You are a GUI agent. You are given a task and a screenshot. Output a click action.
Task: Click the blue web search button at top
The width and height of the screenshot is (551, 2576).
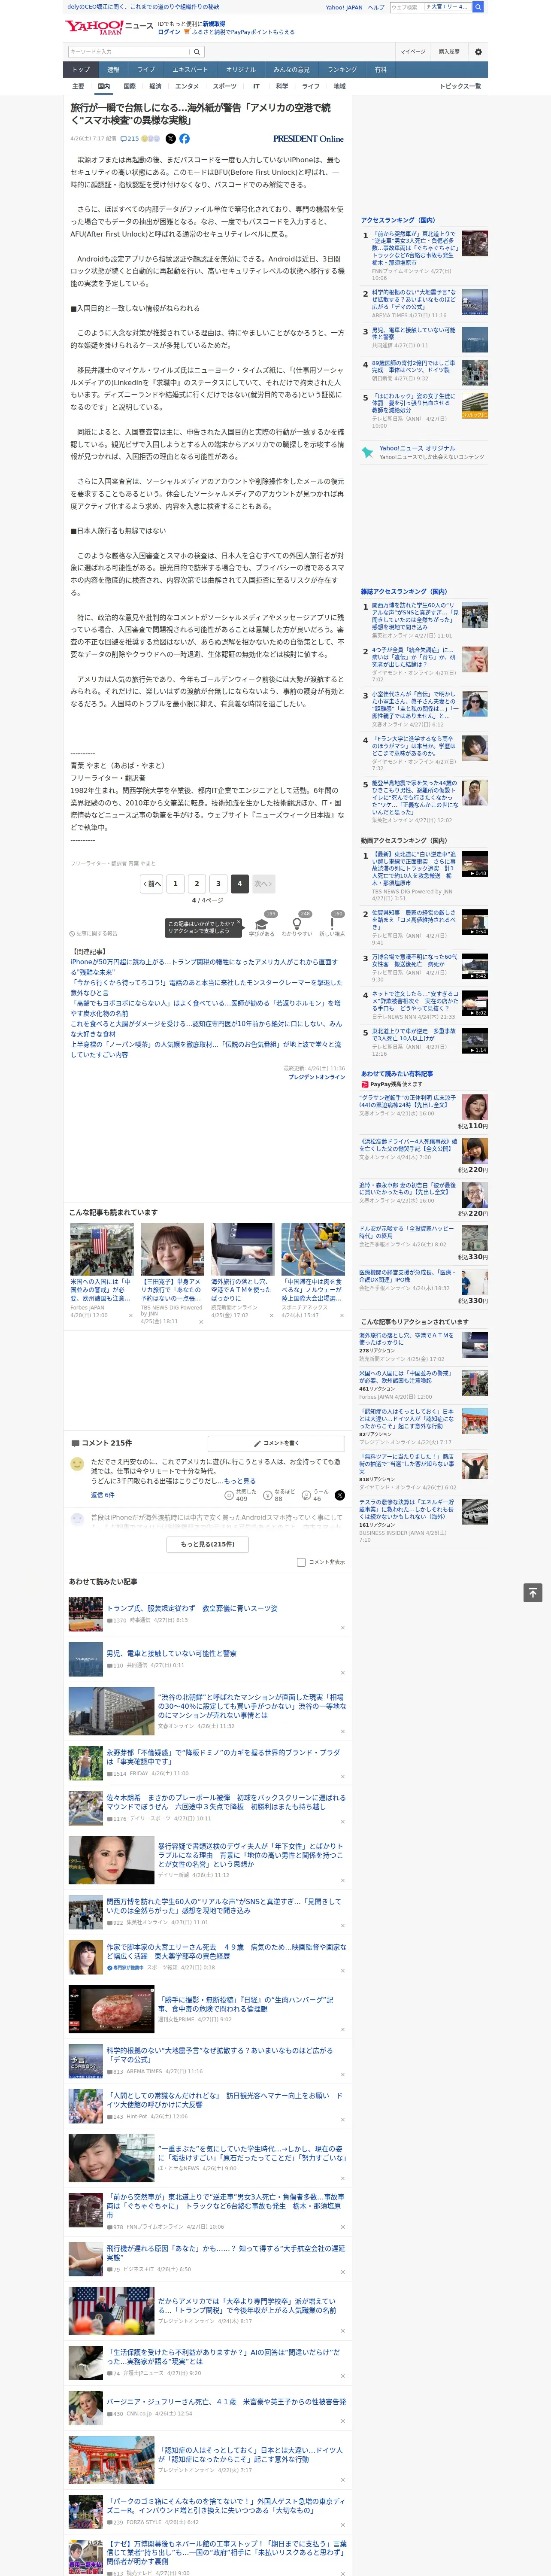(x=478, y=7)
